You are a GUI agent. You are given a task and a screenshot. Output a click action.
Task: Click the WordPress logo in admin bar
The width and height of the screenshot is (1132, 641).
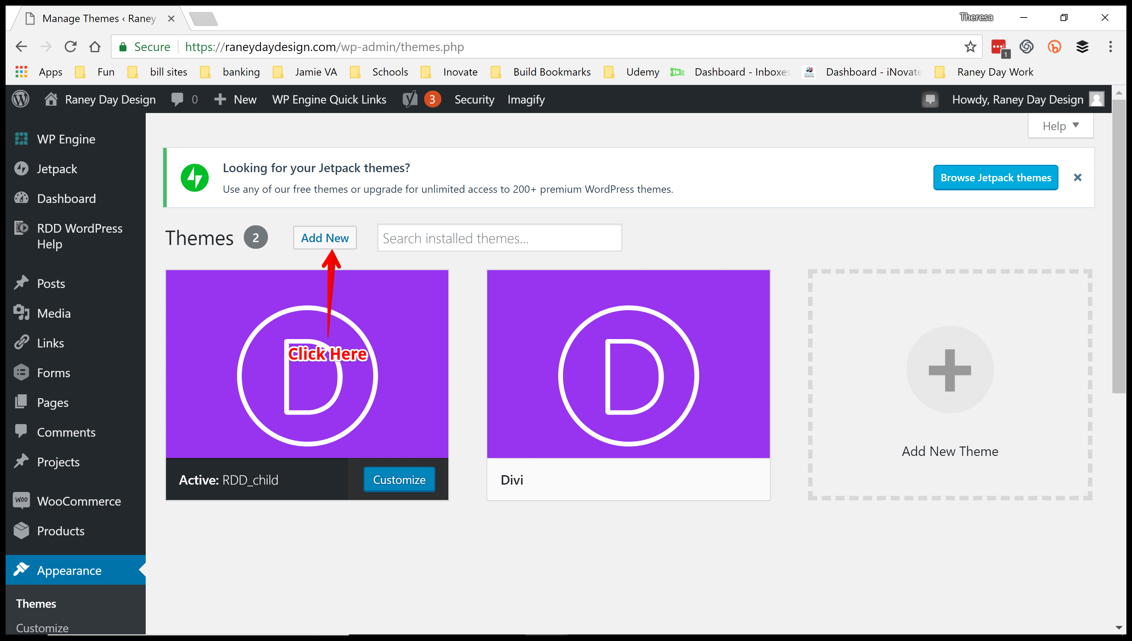click(20, 99)
